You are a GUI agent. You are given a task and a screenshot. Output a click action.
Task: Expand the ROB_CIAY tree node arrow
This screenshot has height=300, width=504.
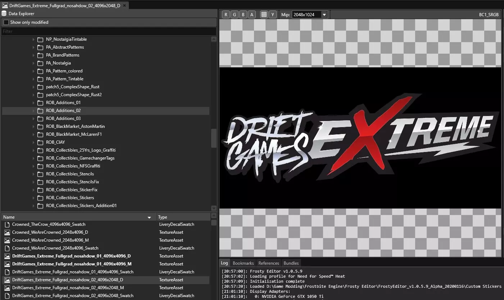33,142
